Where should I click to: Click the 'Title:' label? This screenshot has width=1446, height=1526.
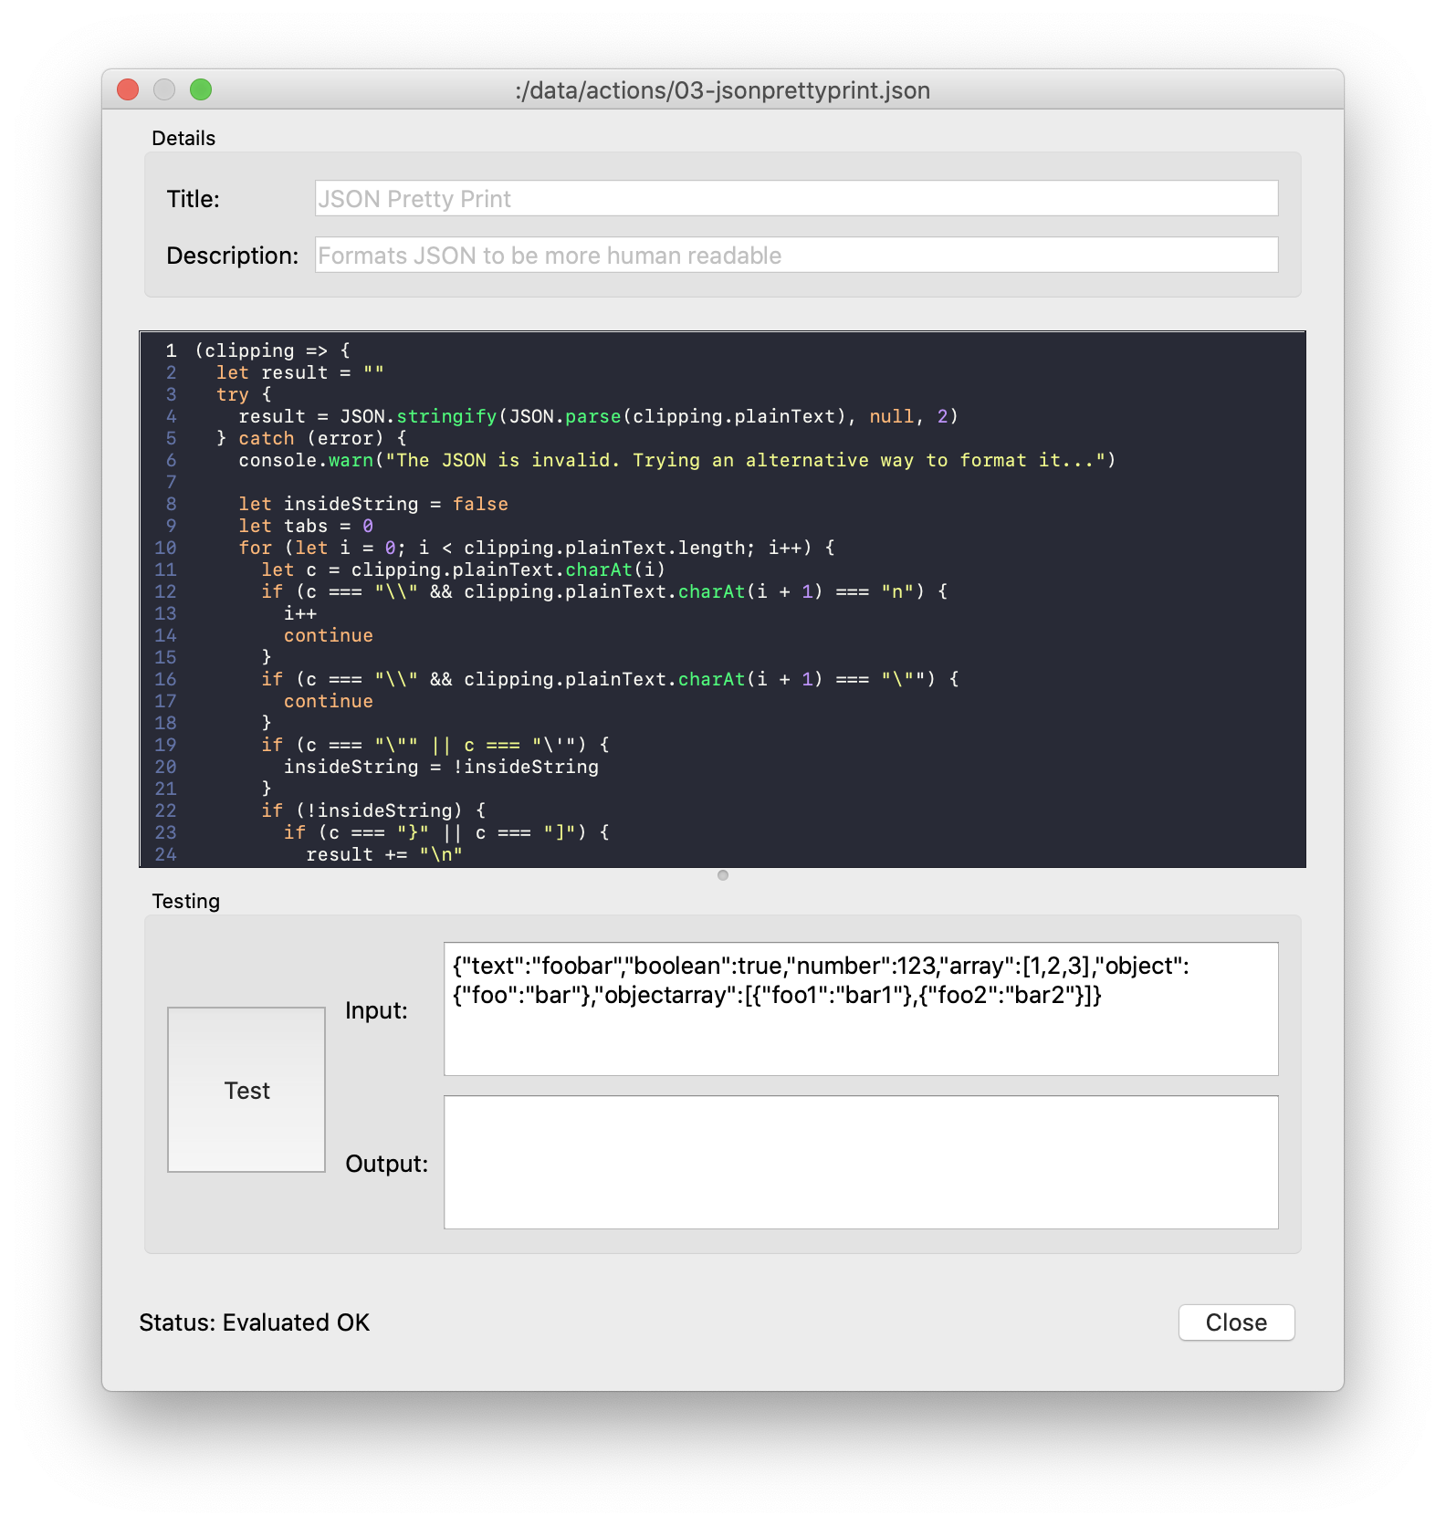(194, 199)
